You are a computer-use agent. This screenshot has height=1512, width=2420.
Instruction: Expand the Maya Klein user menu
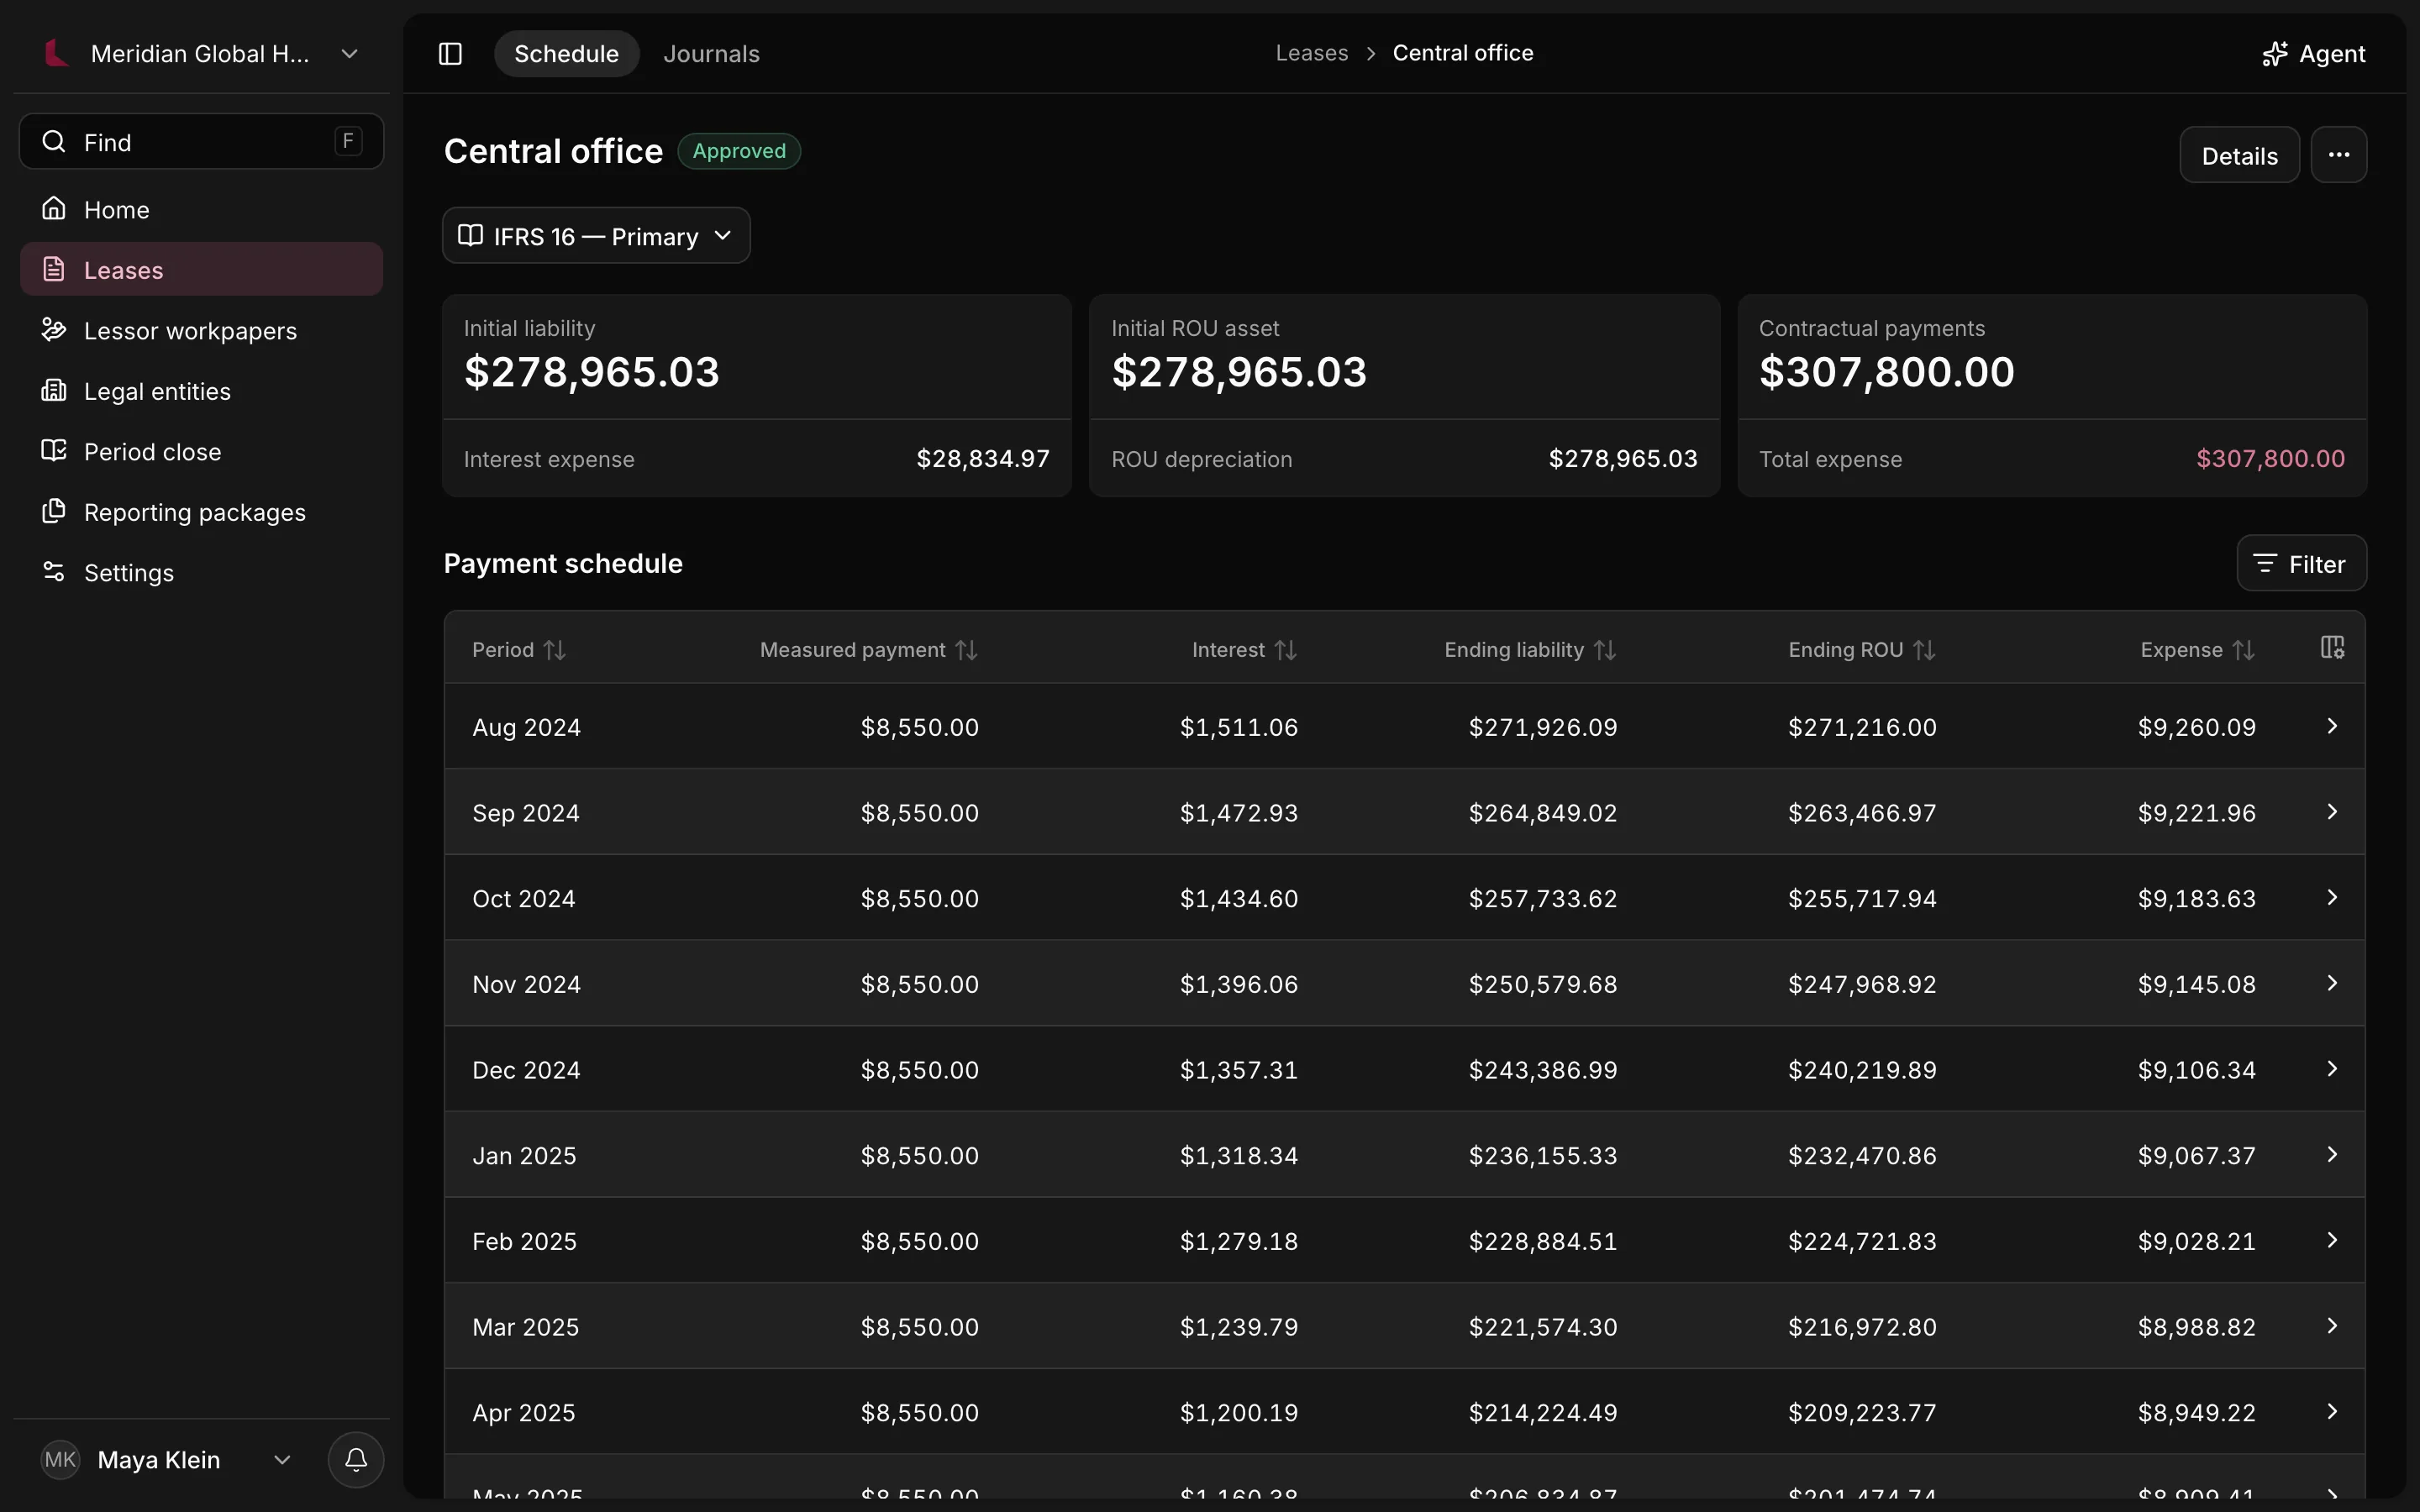(168, 1459)
